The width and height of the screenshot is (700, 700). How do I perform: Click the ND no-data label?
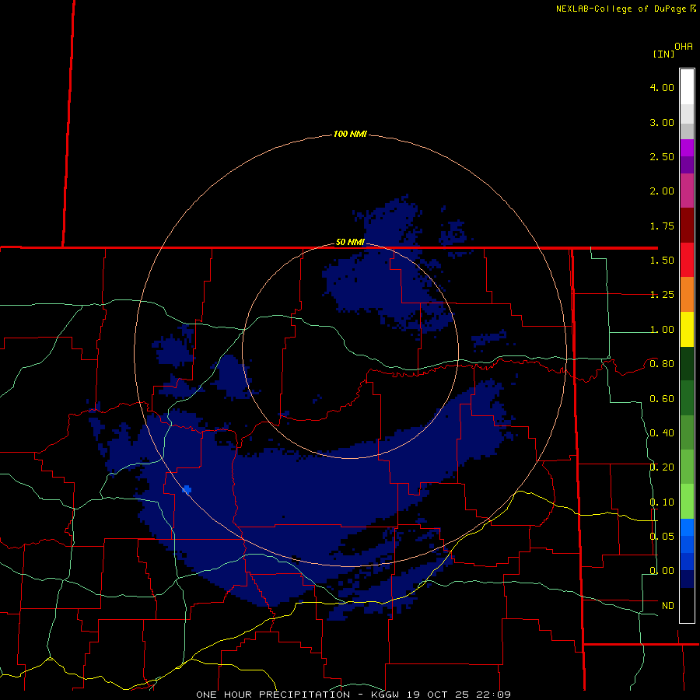tap(668, 606)
